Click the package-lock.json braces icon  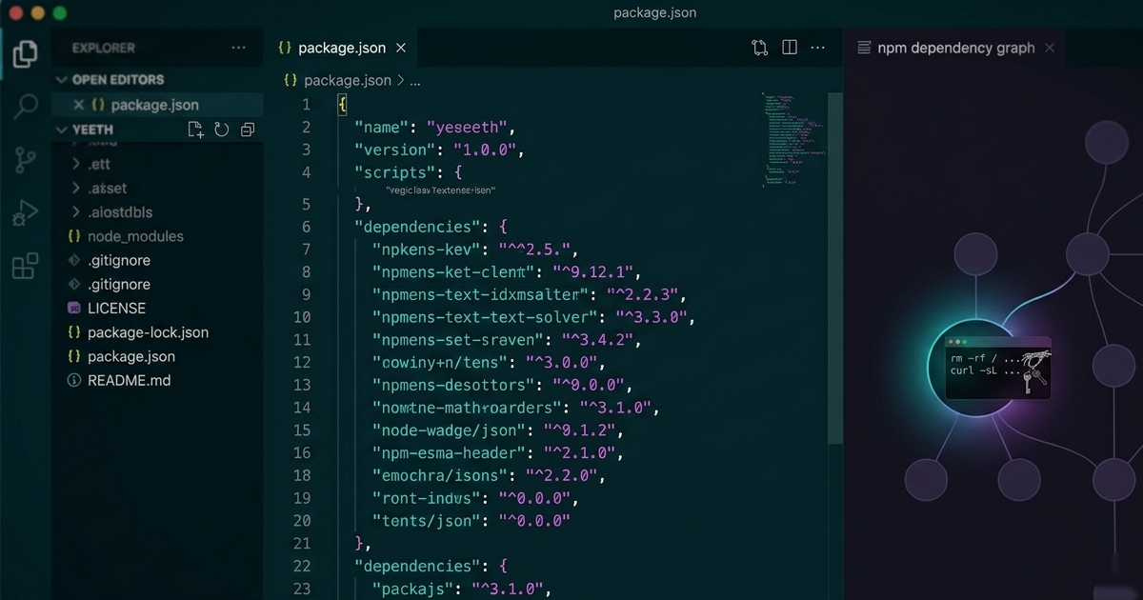[74, 332]
